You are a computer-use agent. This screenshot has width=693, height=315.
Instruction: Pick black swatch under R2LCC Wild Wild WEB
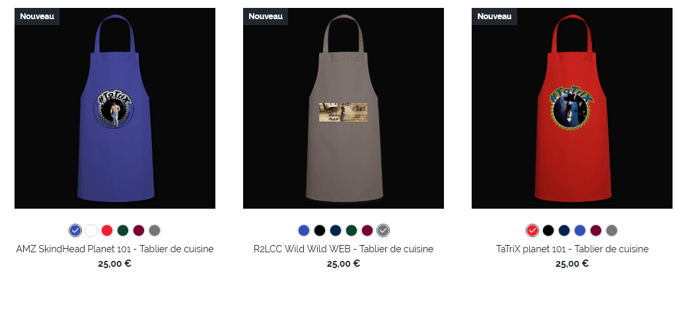(x=320, y=230)
